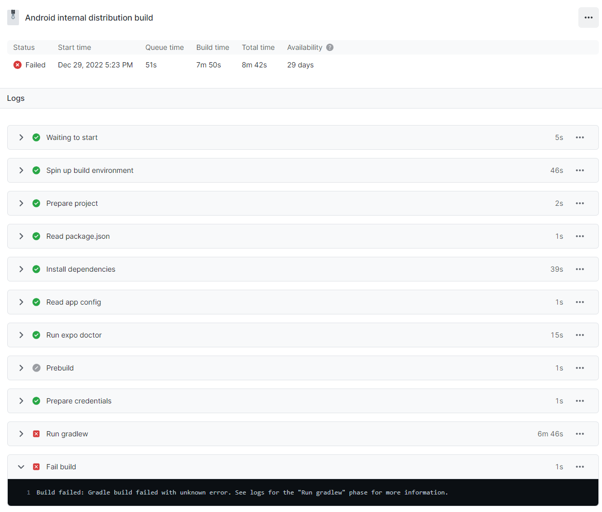Click the Logs section heading
The image size is (602, 512).
coord(16,98)
